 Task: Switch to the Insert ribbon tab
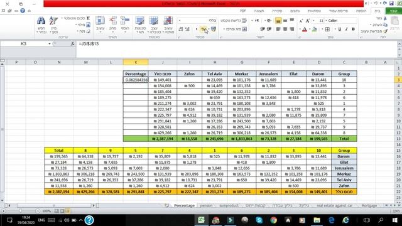[361, 11]
